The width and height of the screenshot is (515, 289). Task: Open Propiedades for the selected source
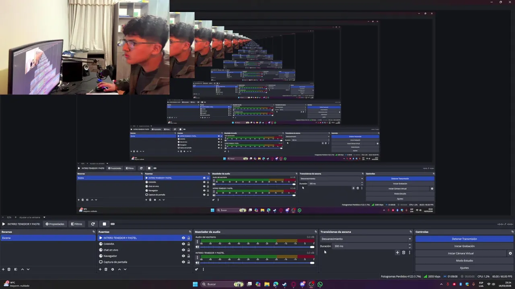point(55,224)
